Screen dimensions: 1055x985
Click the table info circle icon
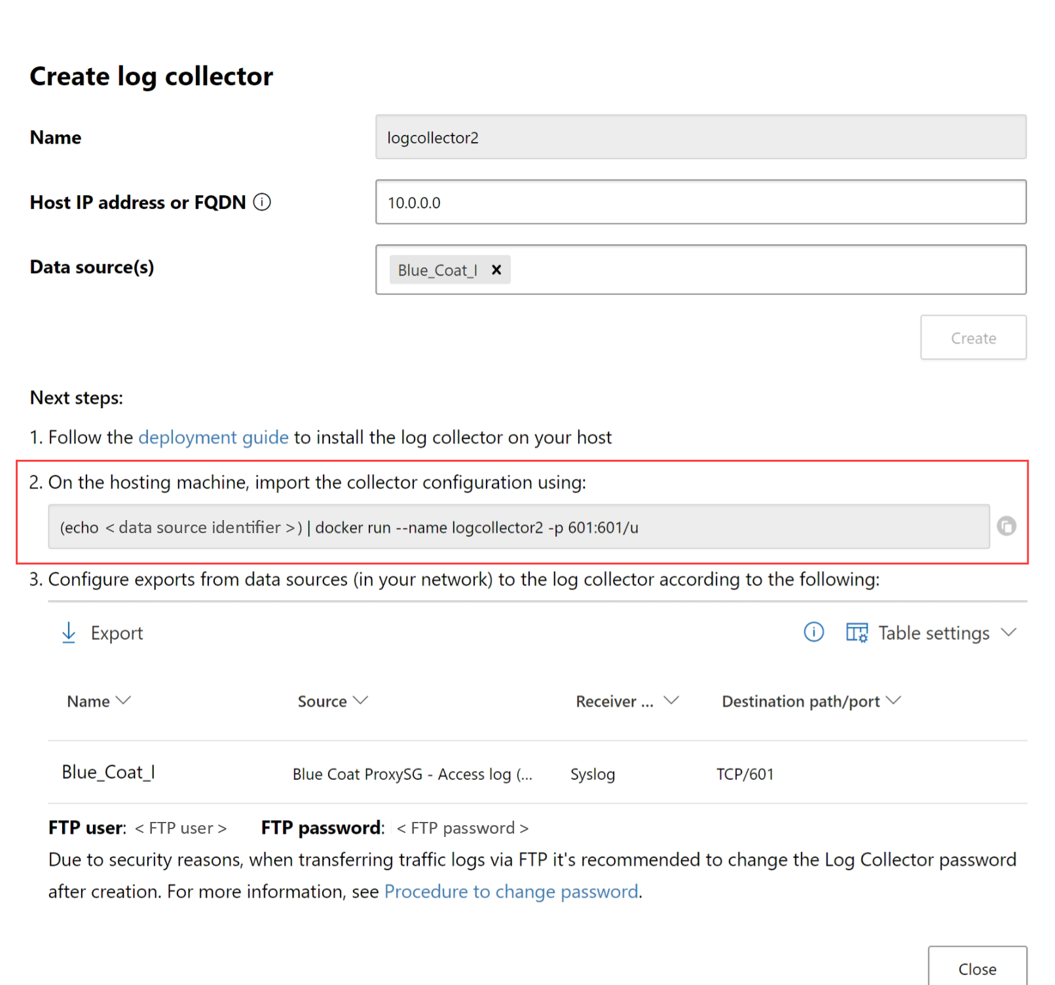pyautogui.click(x=813, y=632)
